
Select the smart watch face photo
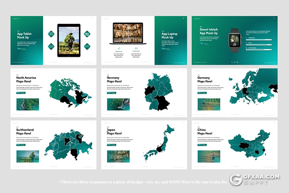click(235, 40)
